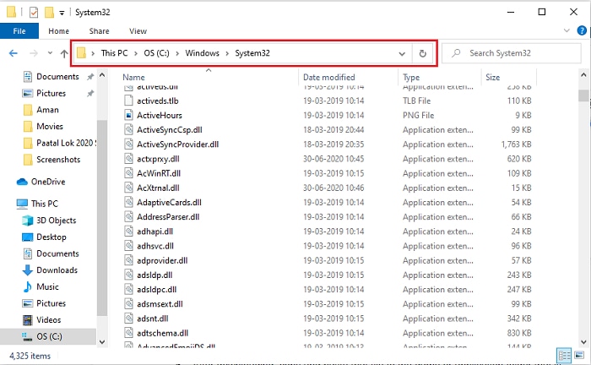
Task: Open the Screenshots folder in sidebar
Action: (58, 160)
